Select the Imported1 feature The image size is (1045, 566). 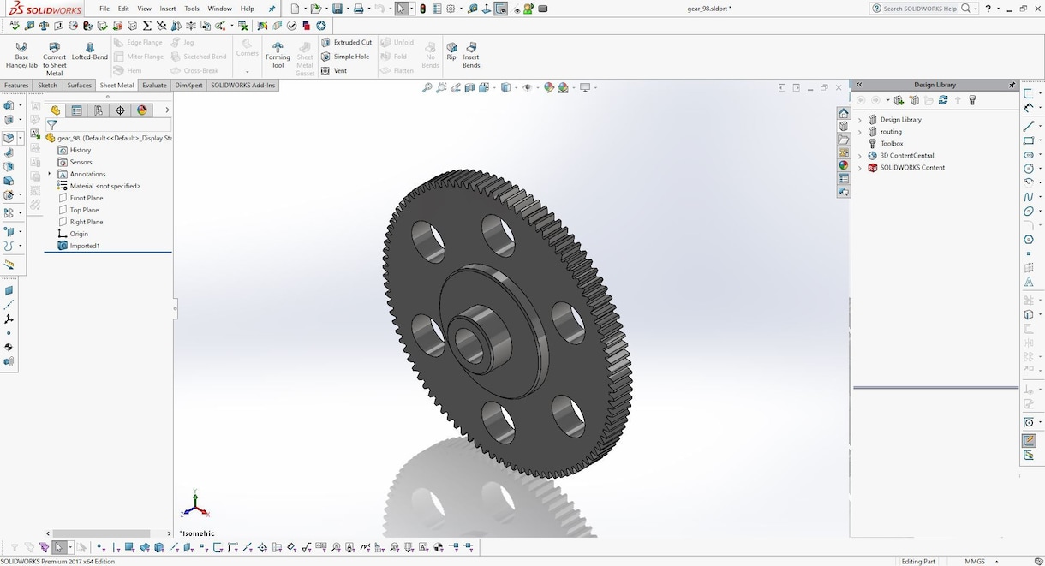coord(79,246)
